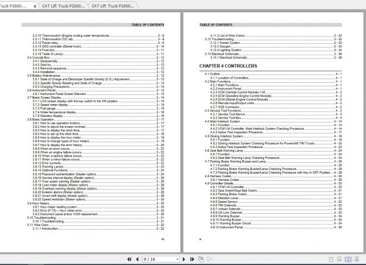The width and height of the screenshot is (366, 265).
Task: Switch to the third CAT Lift Truck P3000 tab
Action: pyautogui.click(x=113, y=6)
